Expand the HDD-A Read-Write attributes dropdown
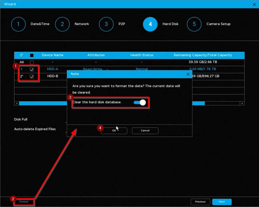259x207 pixels. click(x=107, y=70)
